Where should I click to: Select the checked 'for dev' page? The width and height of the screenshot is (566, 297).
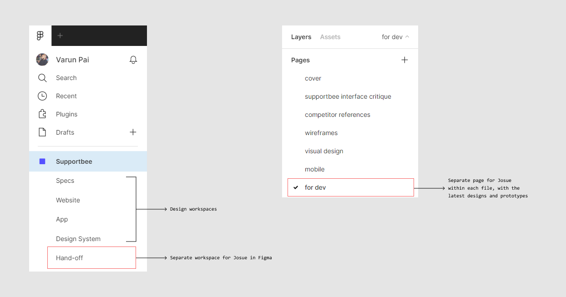pos(351,187)
